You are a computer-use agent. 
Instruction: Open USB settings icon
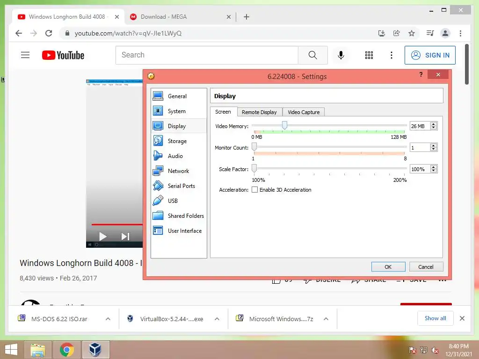click(158, 201)
